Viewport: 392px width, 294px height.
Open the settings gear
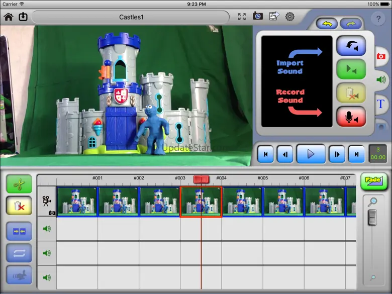pyautogui.click(x=290, y=17)
